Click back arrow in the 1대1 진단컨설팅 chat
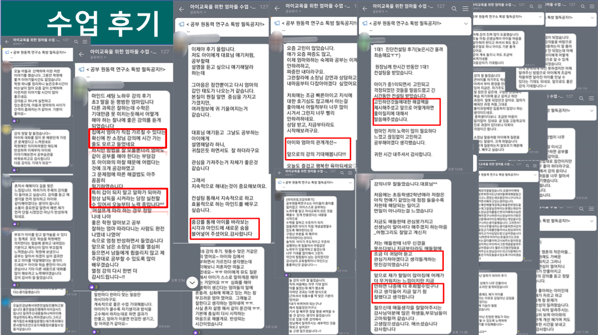 [363, 10]
